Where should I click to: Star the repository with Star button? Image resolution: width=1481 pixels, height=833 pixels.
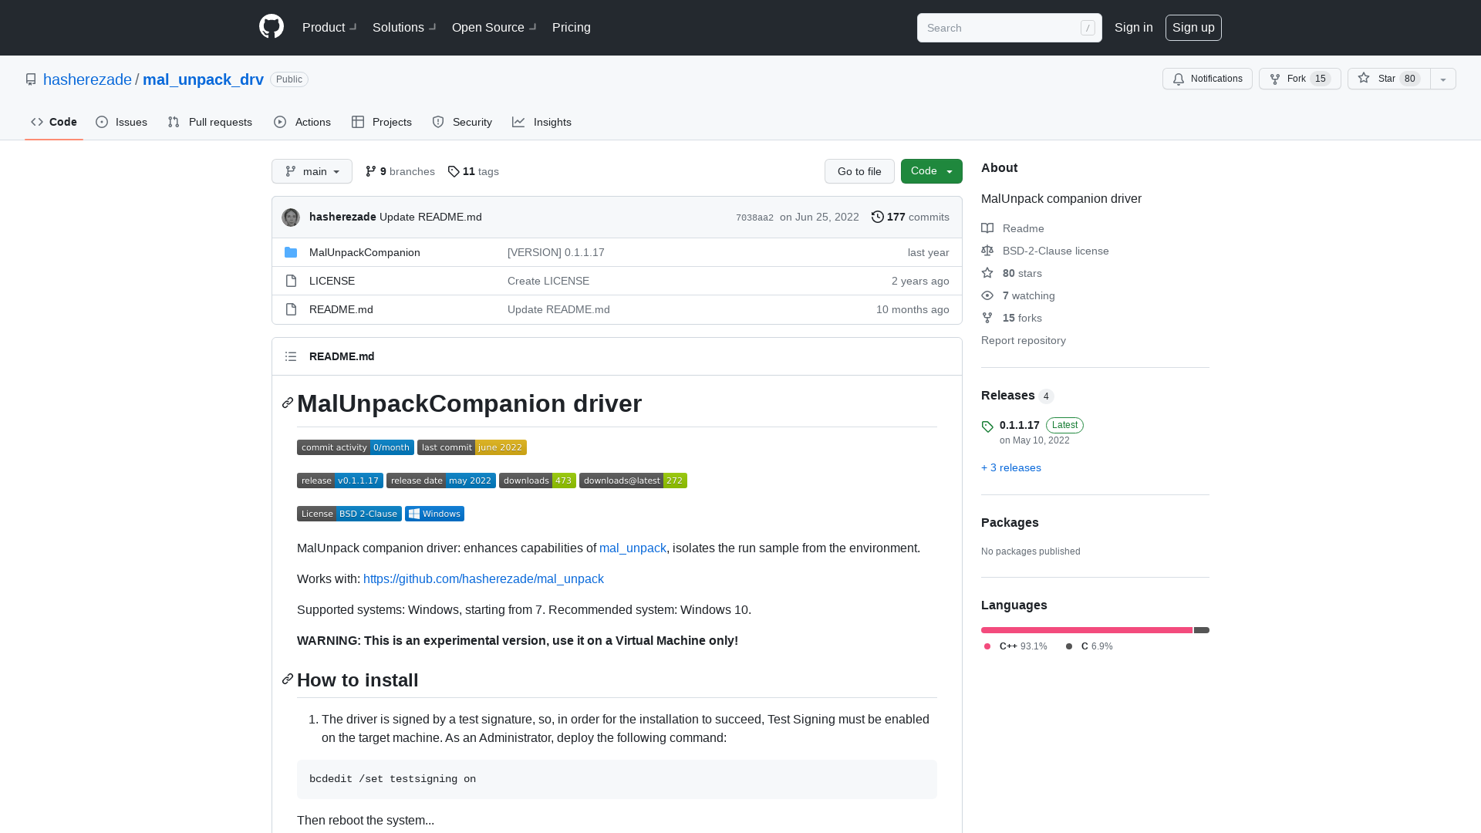(1389, 79)
